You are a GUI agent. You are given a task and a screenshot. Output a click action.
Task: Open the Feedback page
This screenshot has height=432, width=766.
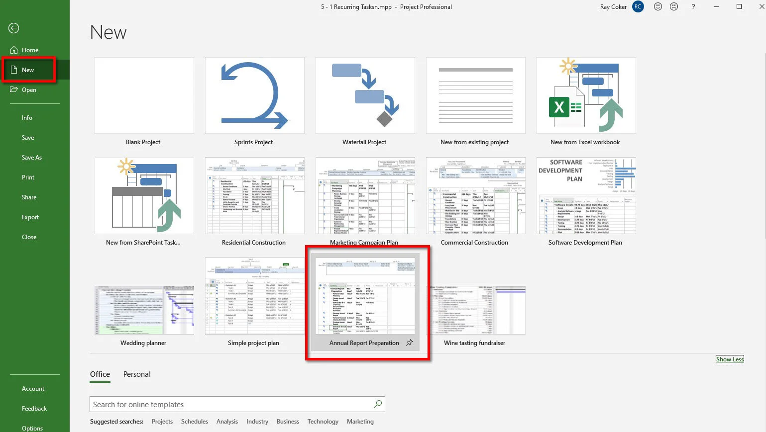click(x=35, y=409)
